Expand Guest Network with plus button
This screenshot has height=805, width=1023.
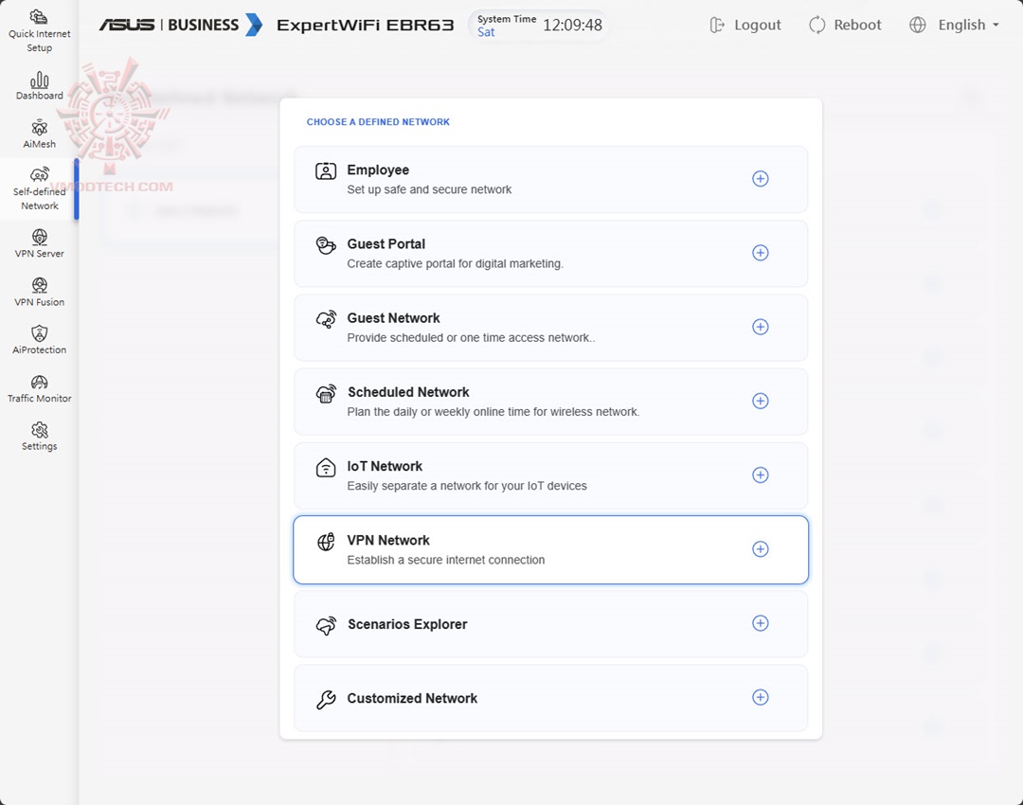[760, 327]
